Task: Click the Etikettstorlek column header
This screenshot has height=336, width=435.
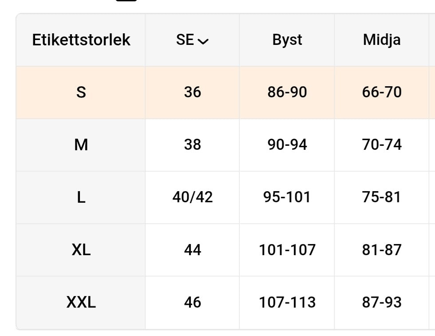Action: [81, 40]
